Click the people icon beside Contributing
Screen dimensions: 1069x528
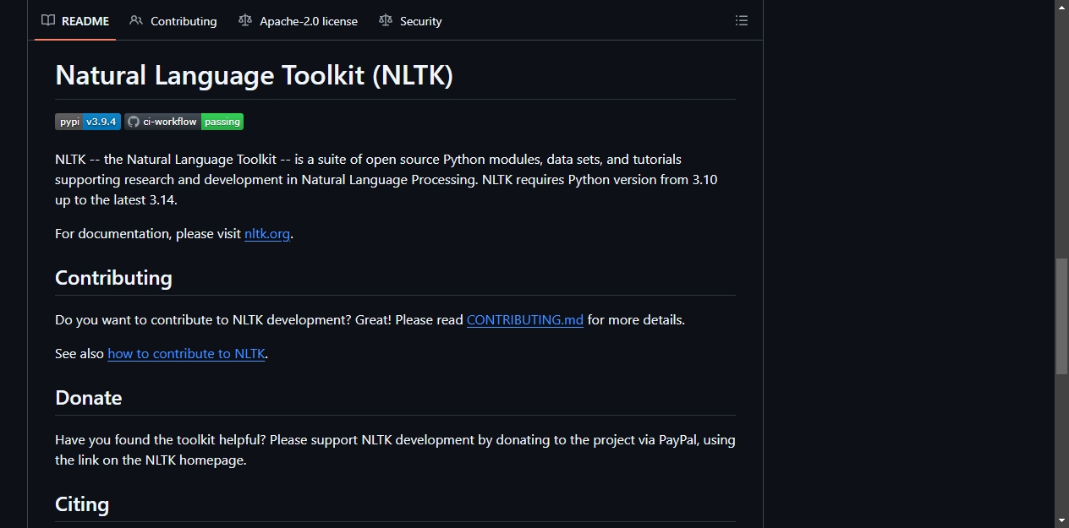click(136, 20)
